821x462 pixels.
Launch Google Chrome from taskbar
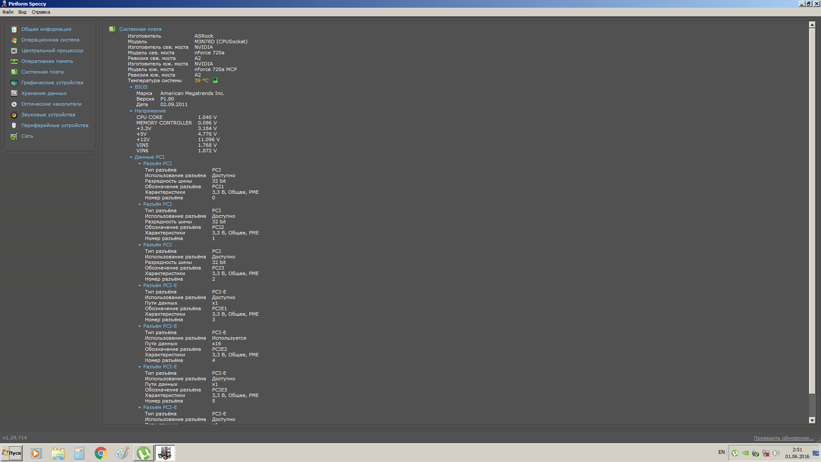pyautogui.click(x=100, y=453)
